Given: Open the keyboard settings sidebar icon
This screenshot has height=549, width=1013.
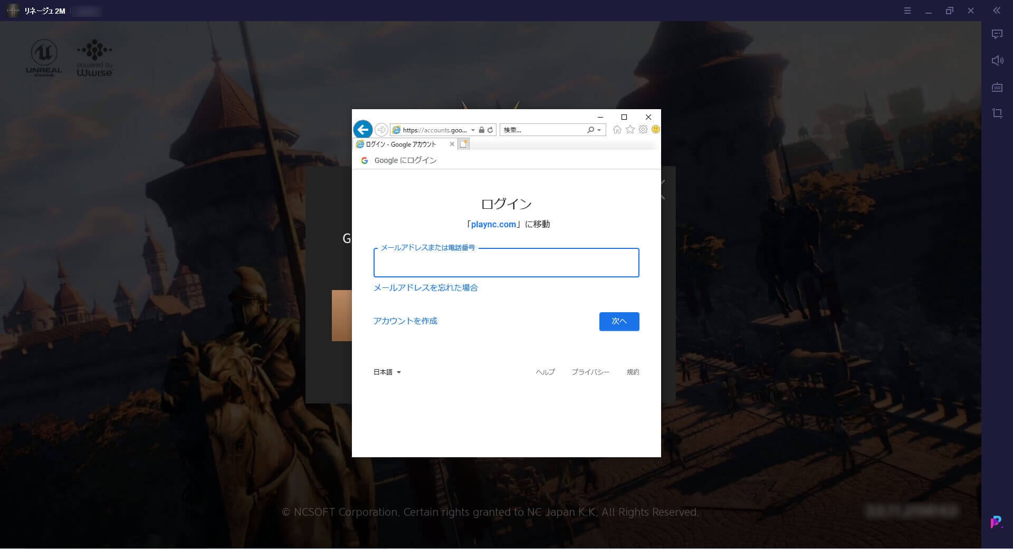Looking at the screenshot, I should click(x=997, y=87).
